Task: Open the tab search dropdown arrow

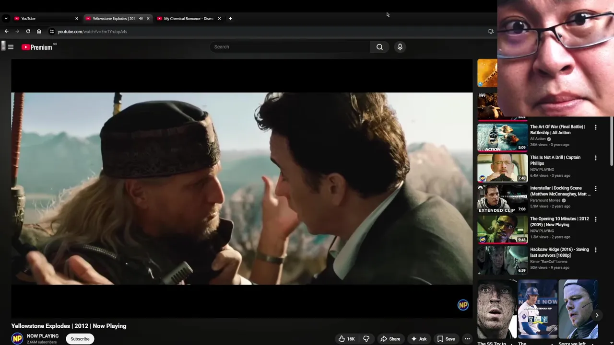Action: click(x=6, y=18)
